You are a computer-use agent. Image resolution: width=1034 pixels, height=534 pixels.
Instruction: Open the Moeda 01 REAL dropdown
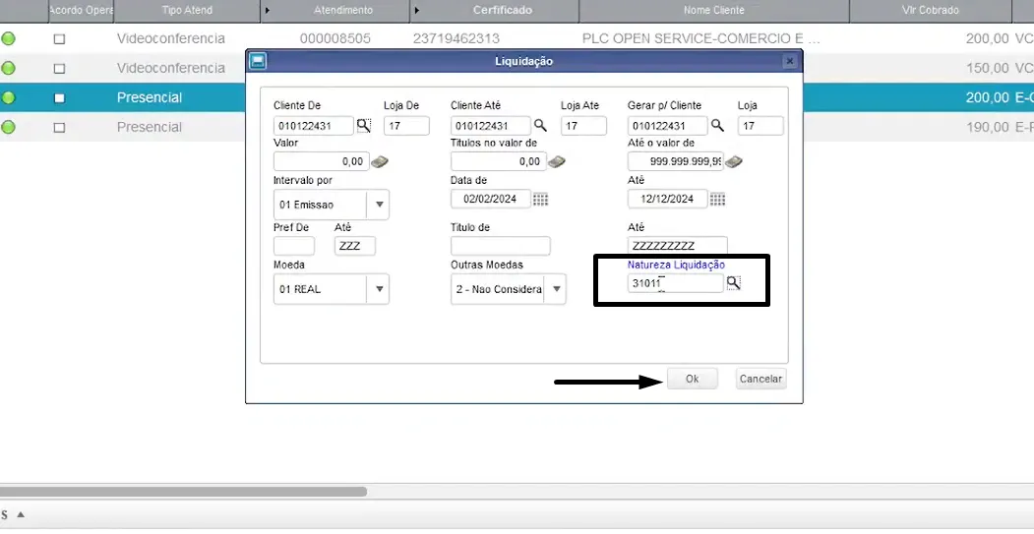[379, 289]
